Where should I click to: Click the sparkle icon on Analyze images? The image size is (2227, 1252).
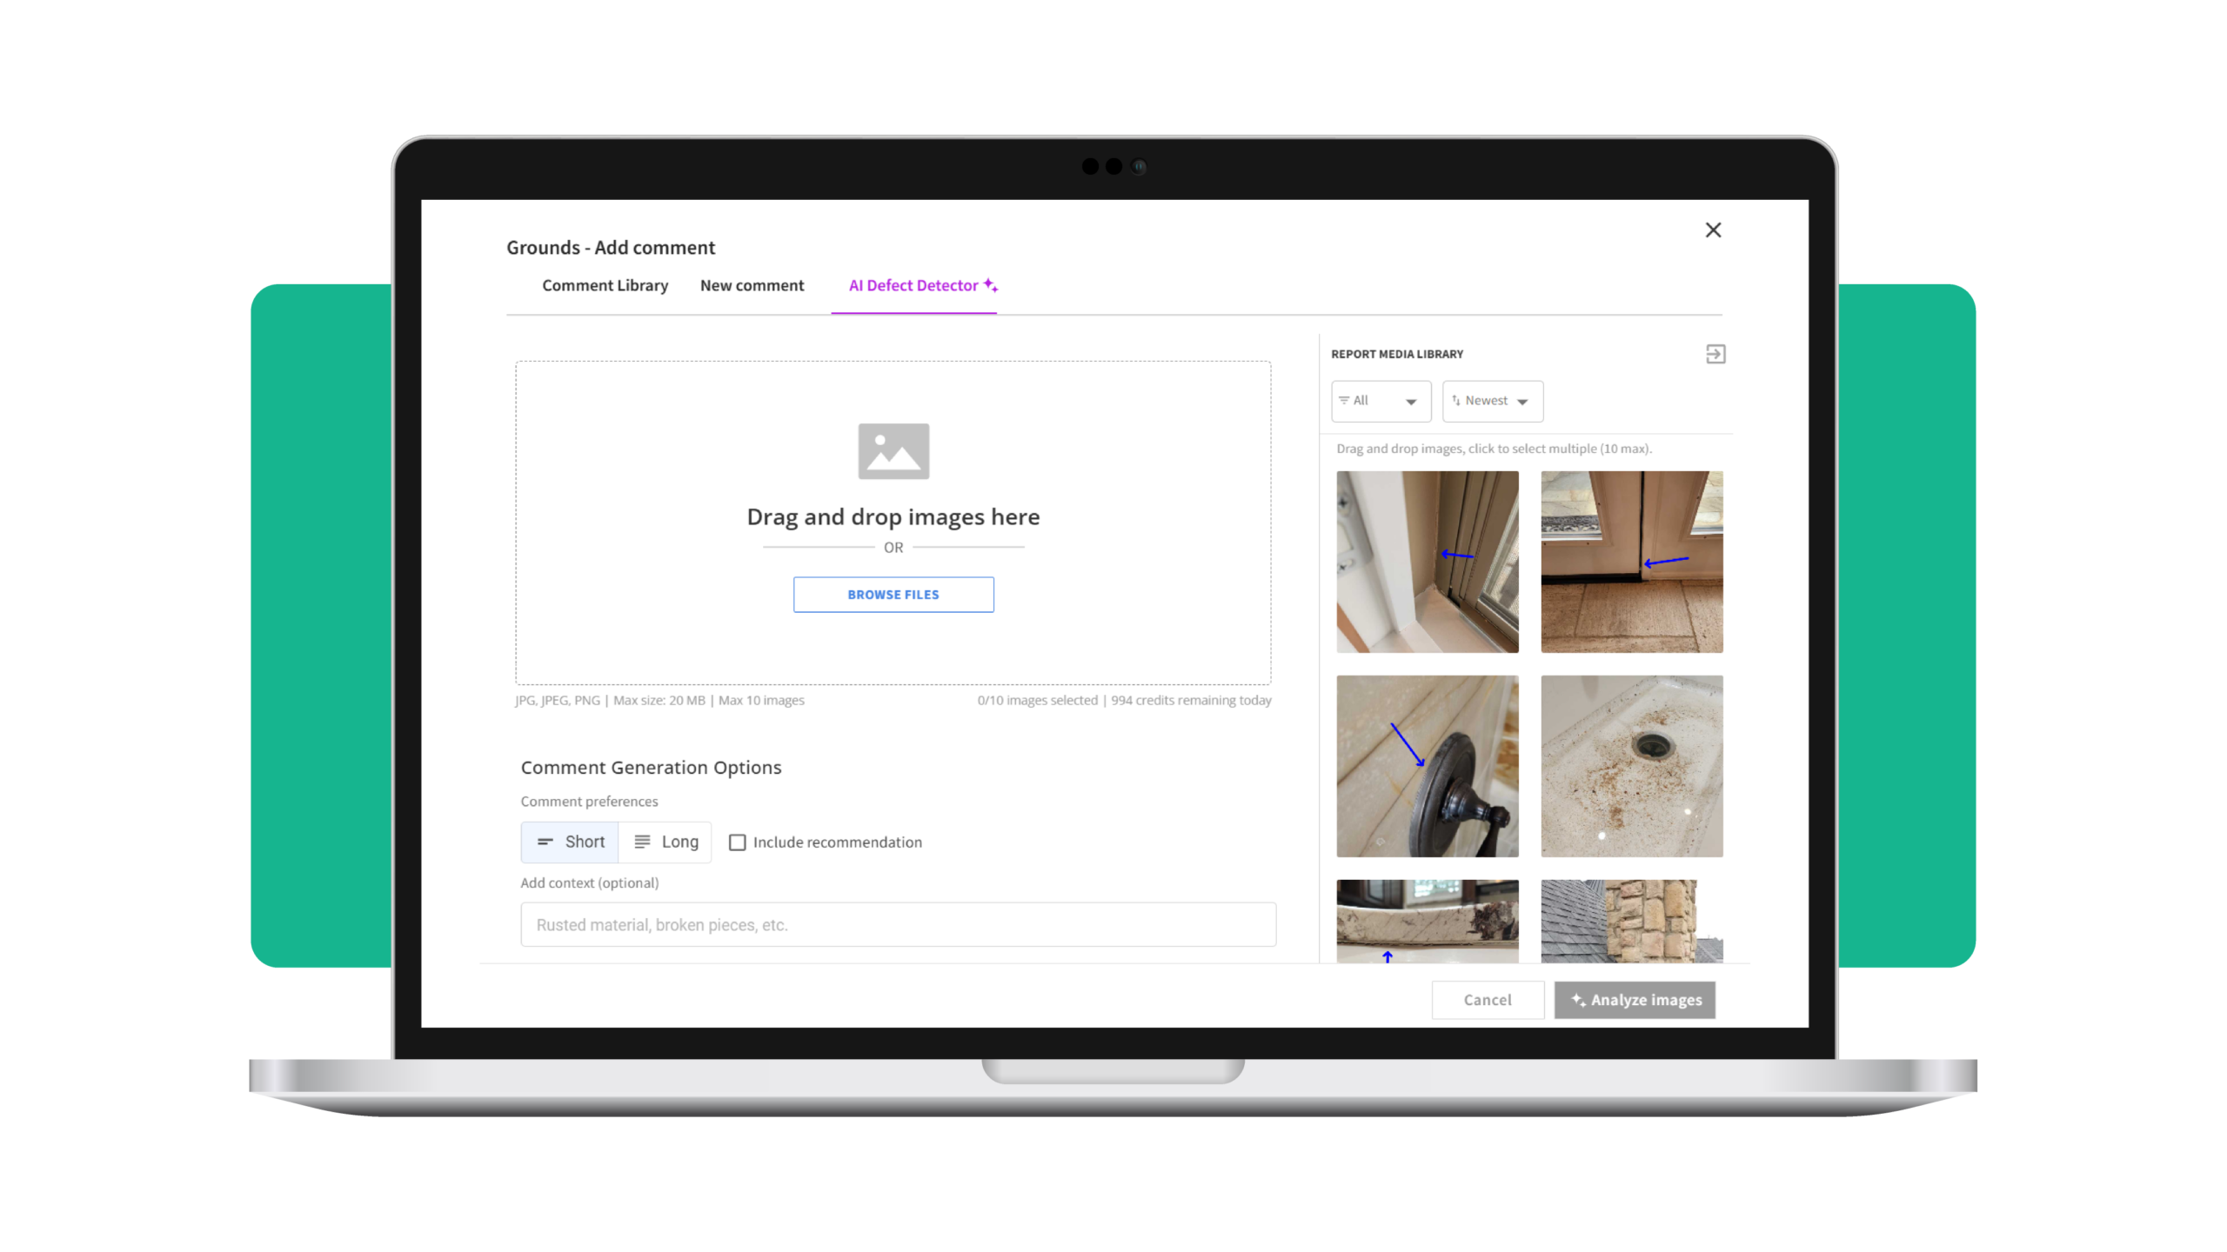(x=1578, y=1000)
